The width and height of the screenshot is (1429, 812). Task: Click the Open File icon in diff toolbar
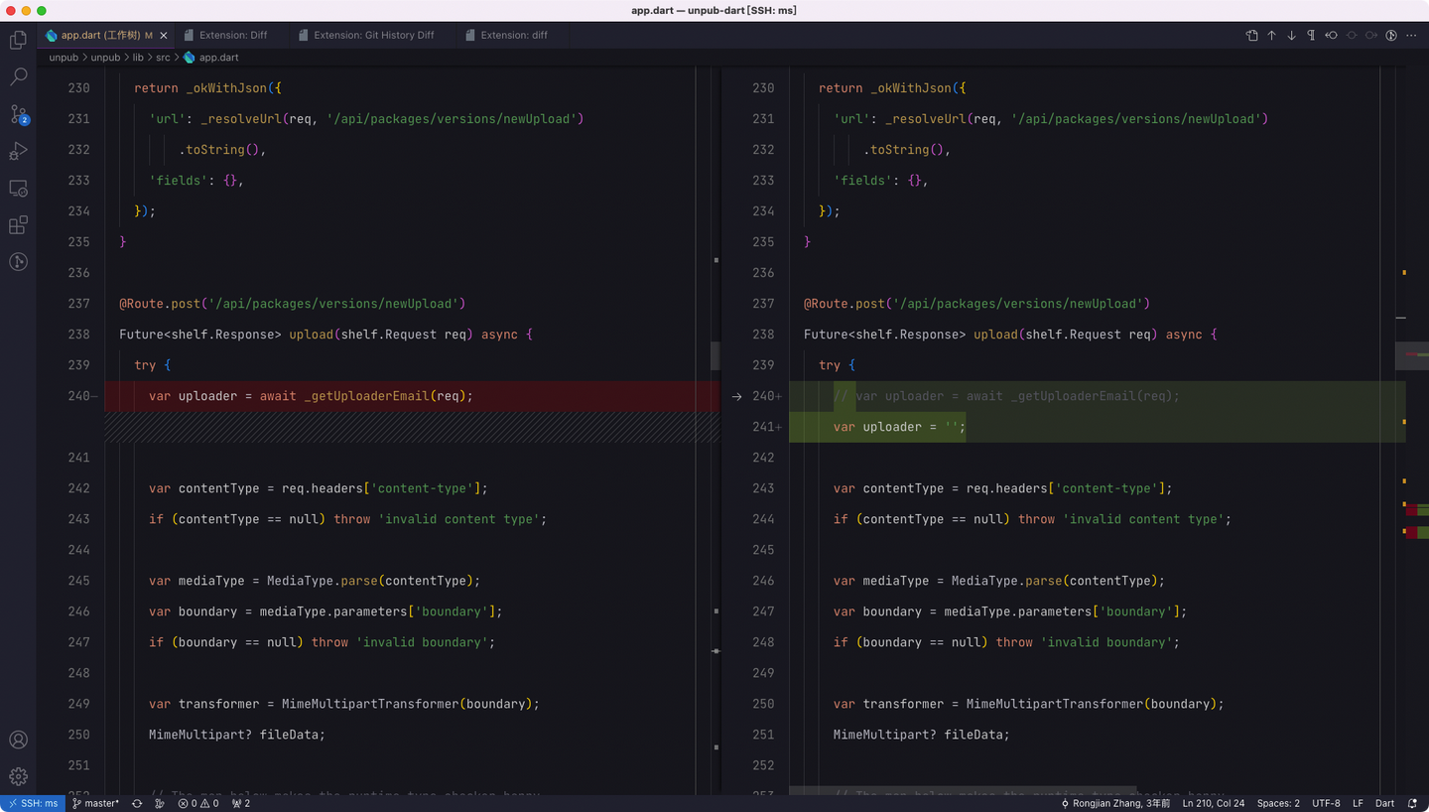coord(1251,36)
